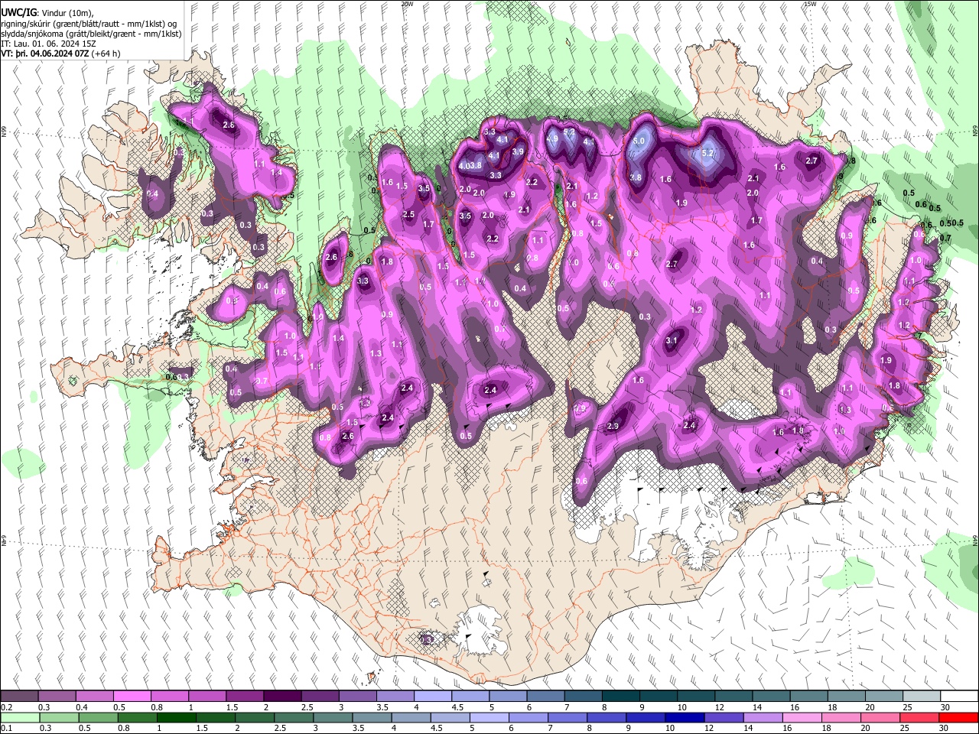Select the 7–8 blue swatch in the rain legend row
Screen dimensions: 979x734
[566, 717]
